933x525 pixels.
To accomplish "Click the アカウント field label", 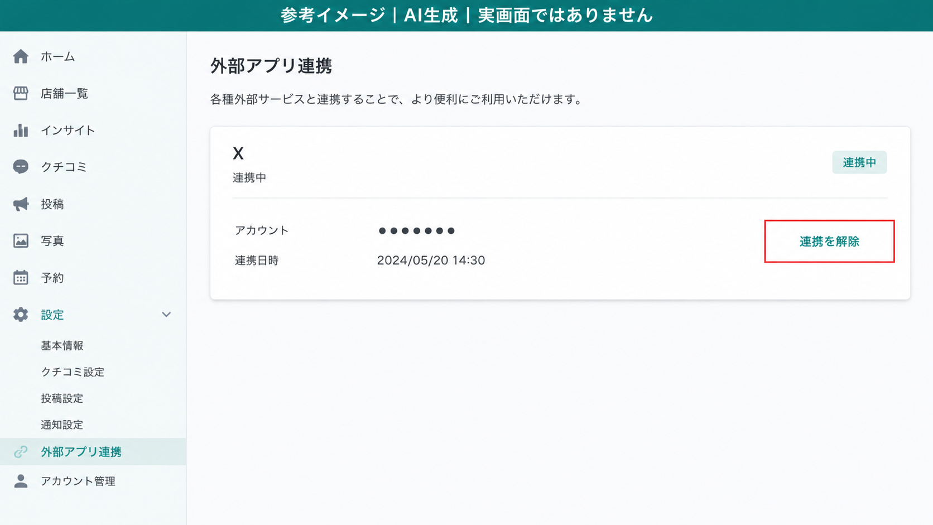I will tap(262, 230).
